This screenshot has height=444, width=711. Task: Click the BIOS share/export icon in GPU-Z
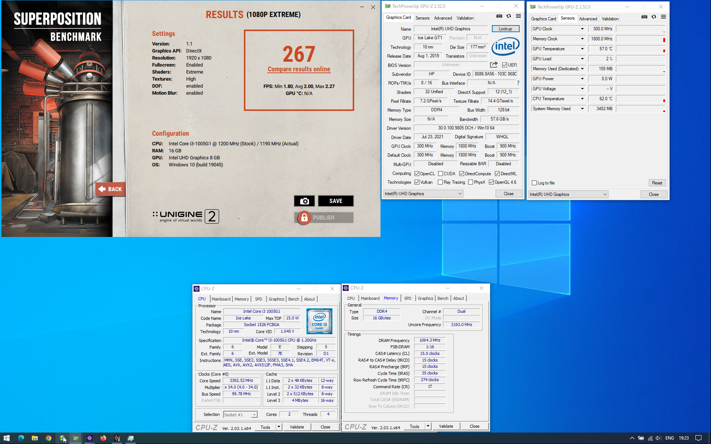[494, 65]
